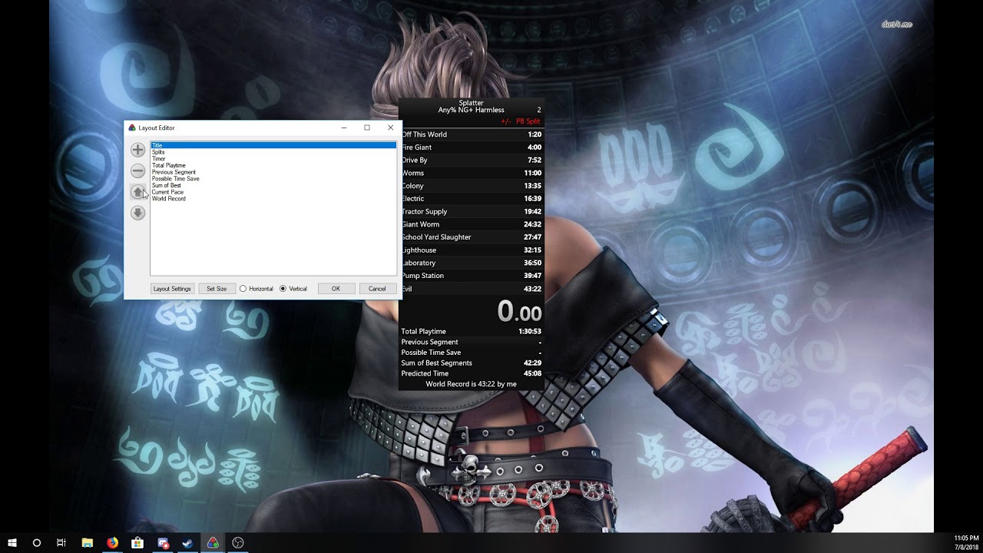This screenshot has width=983, height=553.
Task: Click the Colony split row
Action: click(x=472, y=186)
